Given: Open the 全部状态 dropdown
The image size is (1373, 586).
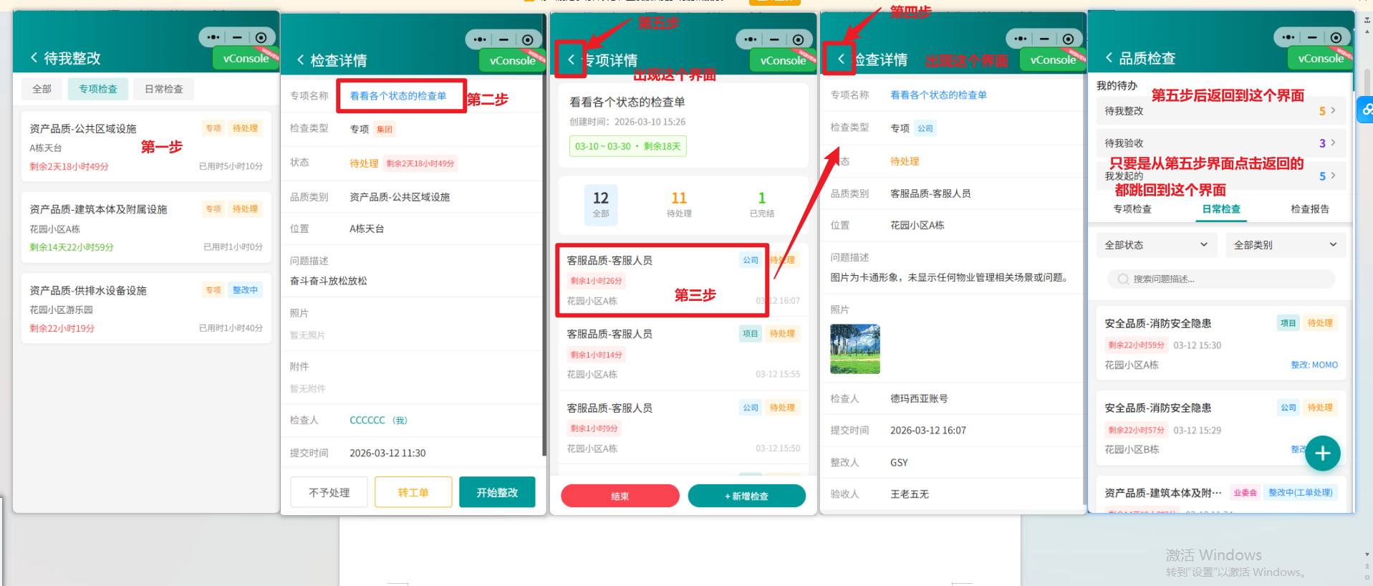Looking at the screenshot, I should [x=1155, y=245].
